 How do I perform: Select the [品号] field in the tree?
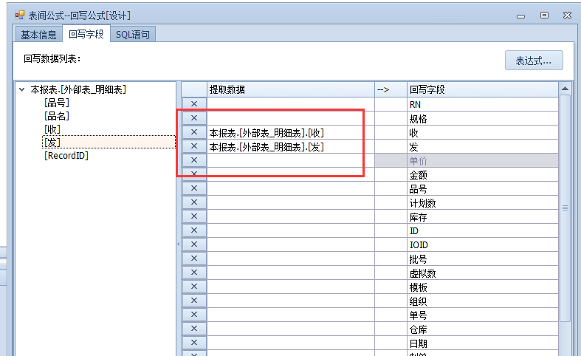tap(57, 103)
